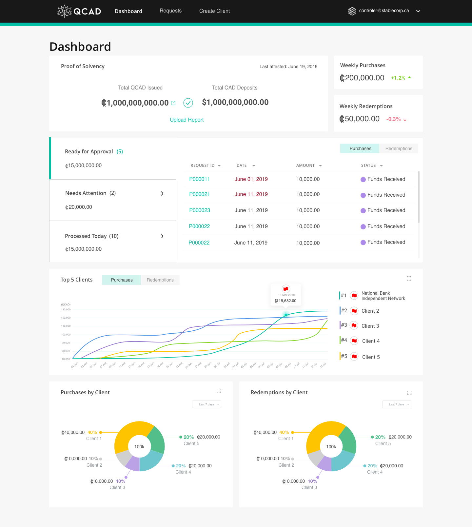Click the Upload Report link
The height and width of the screenshot is (527, 472).
[187, 120]
